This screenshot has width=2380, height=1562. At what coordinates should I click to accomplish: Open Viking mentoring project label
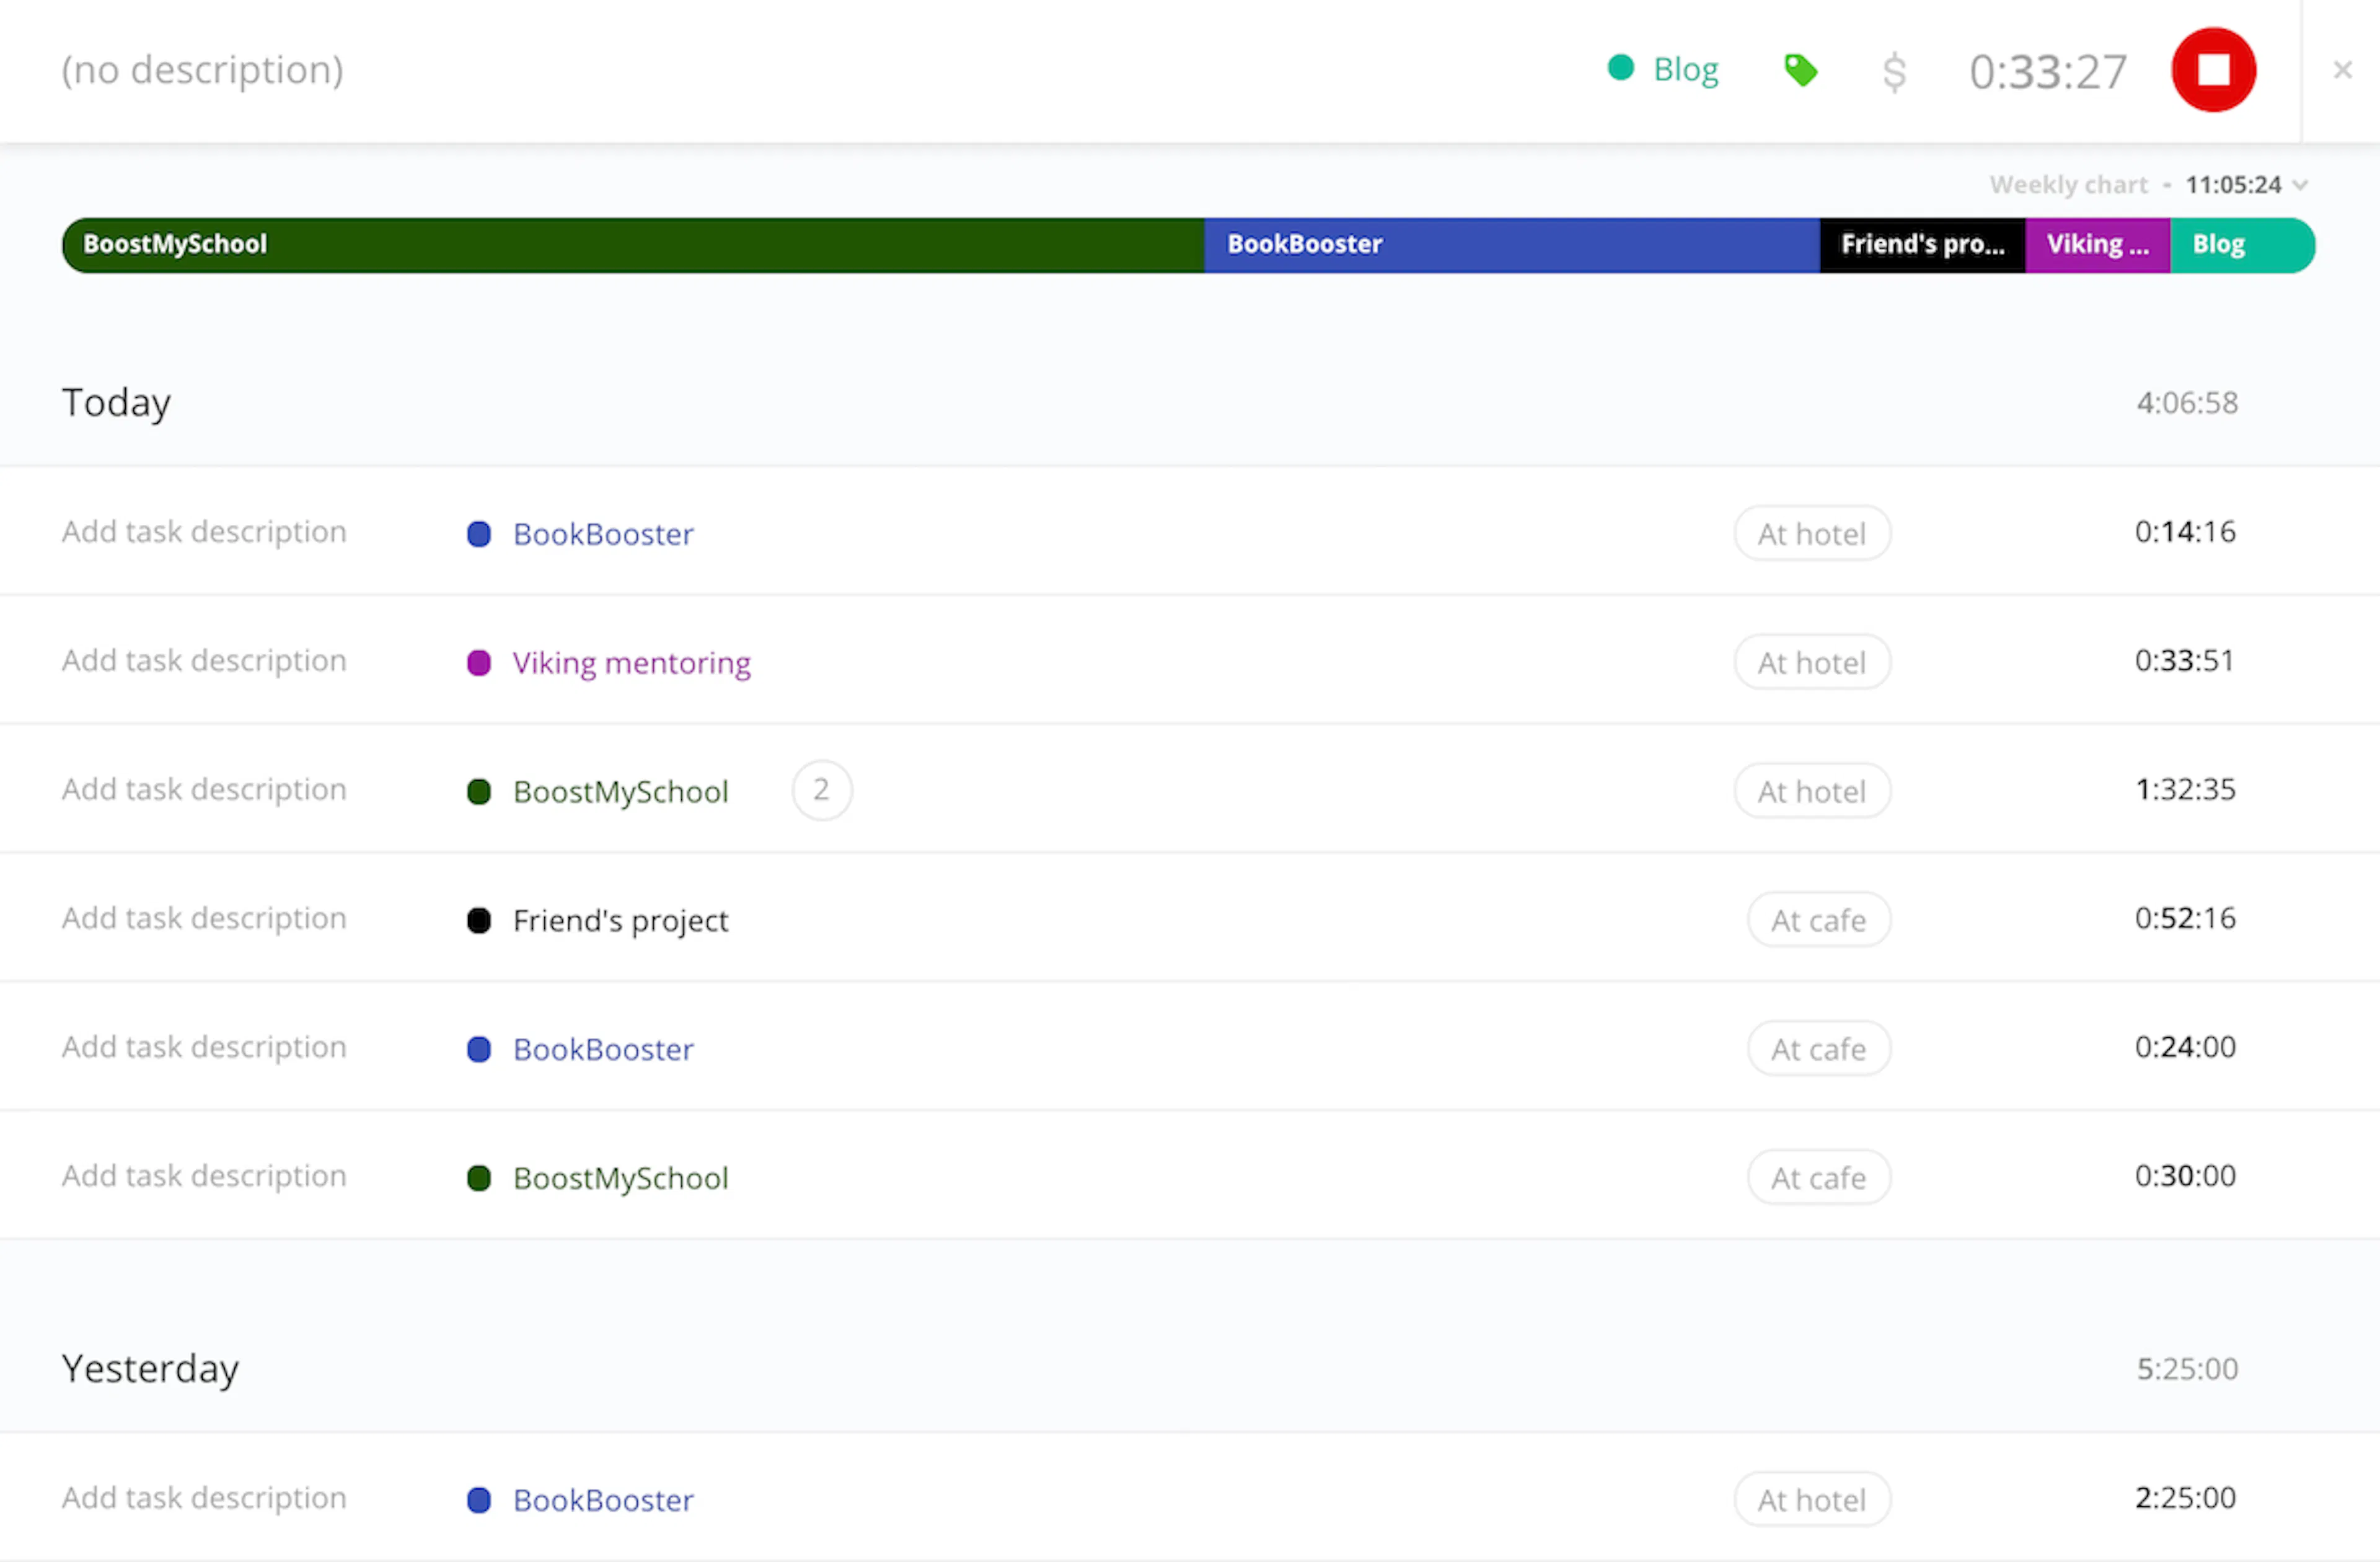tap(631, 663)
